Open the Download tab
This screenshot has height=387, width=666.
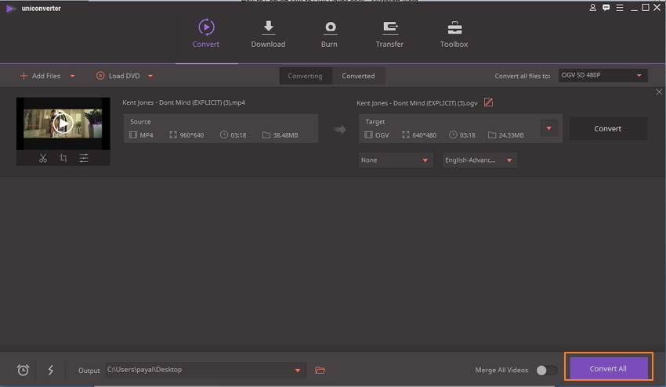point(268,34)
